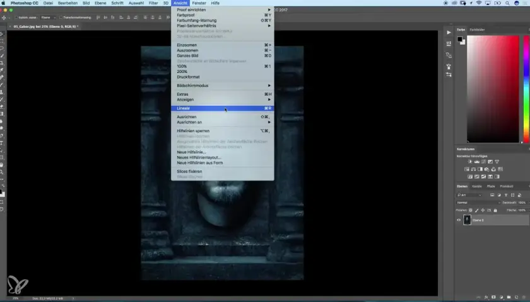This screenshot has width=530, height=302.
Task: Switch to the Farbfelder tab
Action: [477, 30]
